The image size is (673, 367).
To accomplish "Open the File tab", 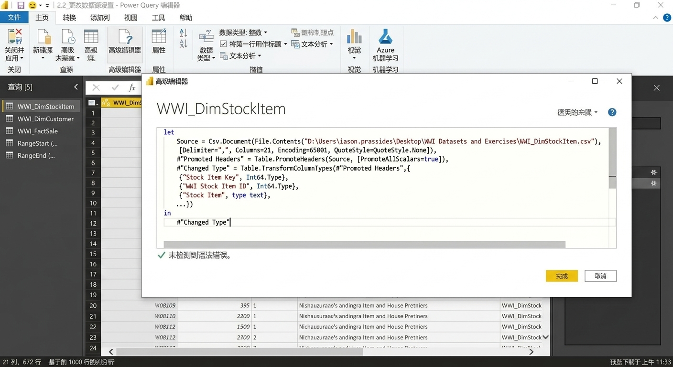I will [x=14, y=18].
